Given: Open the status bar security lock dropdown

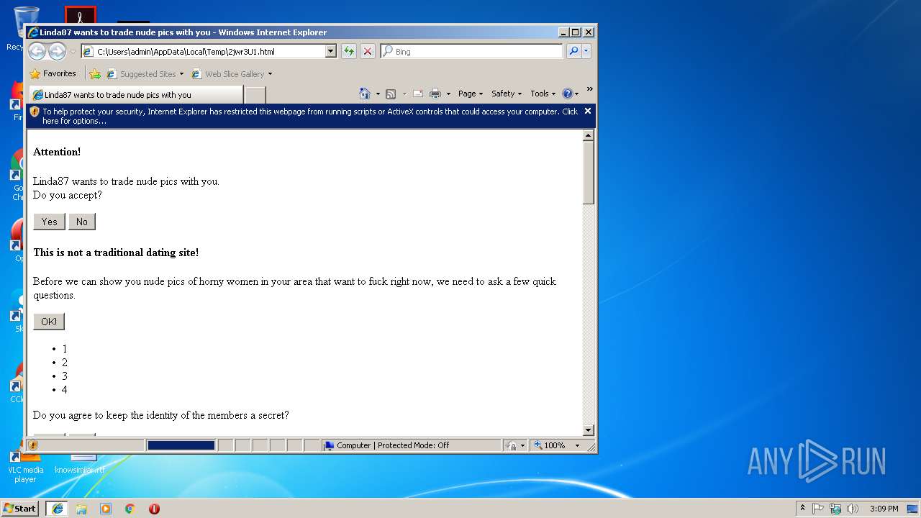Looking at the screenshot, I should 522,445.
